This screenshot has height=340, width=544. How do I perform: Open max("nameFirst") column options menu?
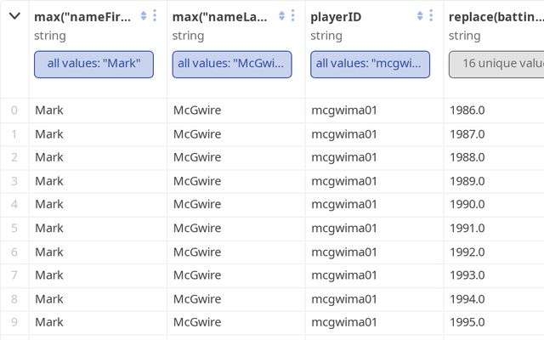[x=155, y=16]
